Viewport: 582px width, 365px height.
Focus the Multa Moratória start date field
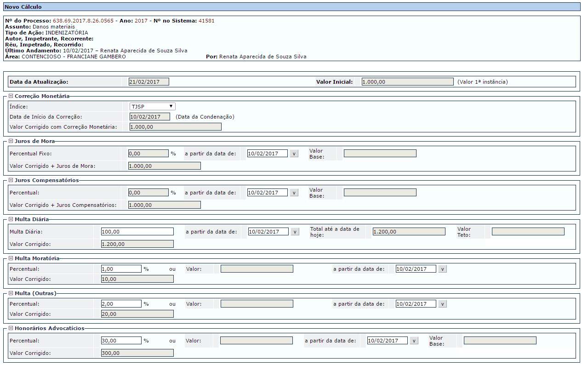(x=416, y=269)
